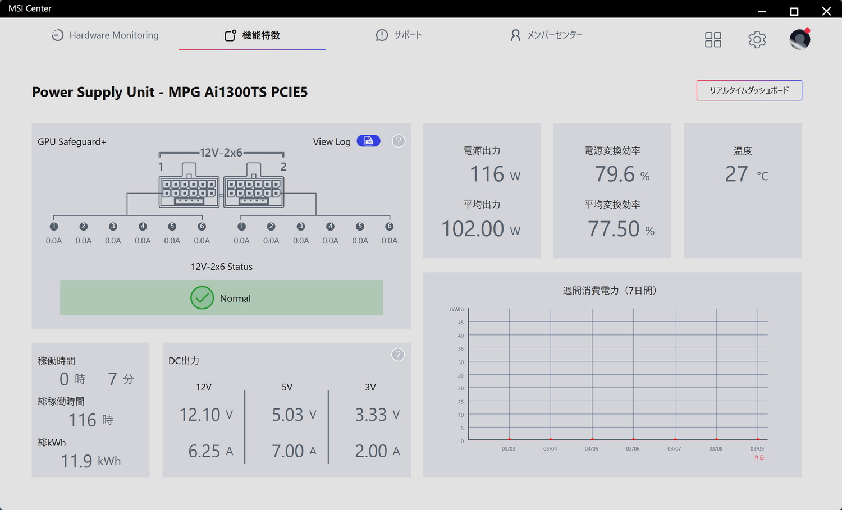
Task: Click the 電源変換効率 79.6 % reading
Action: [x=623, y=174]
